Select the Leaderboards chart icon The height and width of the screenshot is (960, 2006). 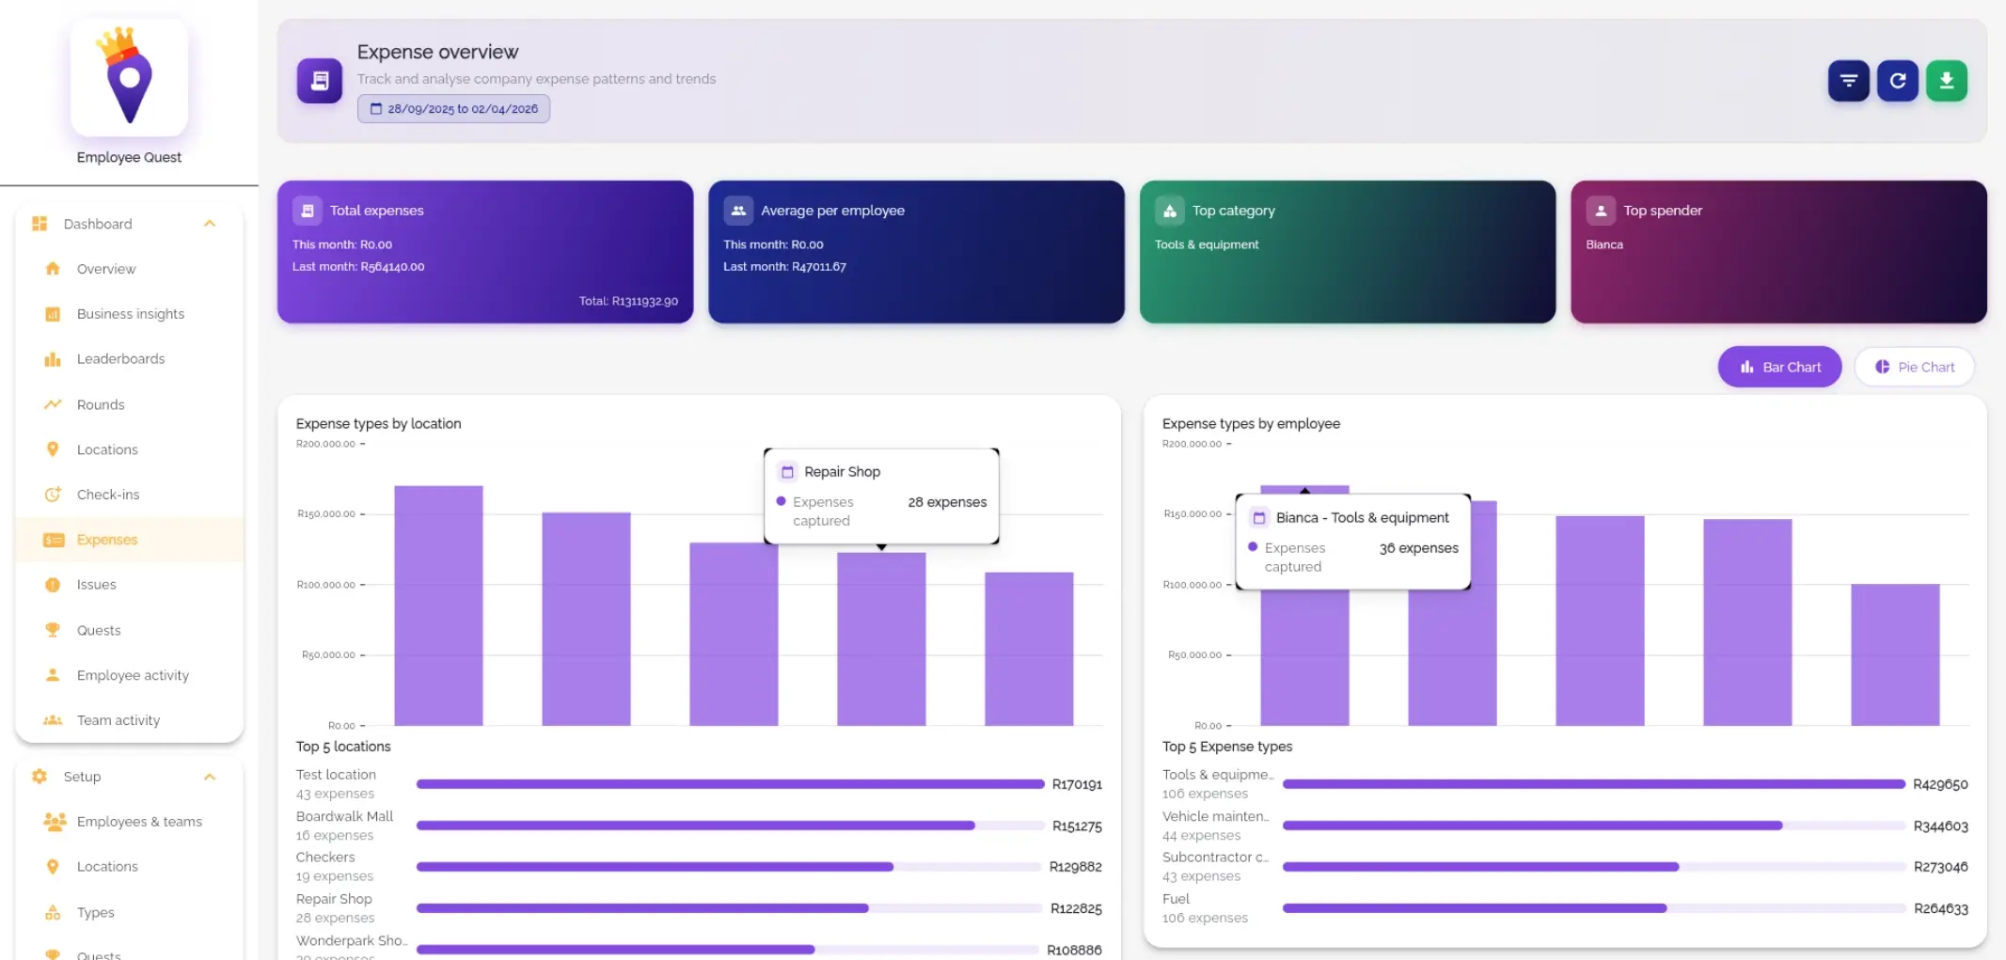53,358
